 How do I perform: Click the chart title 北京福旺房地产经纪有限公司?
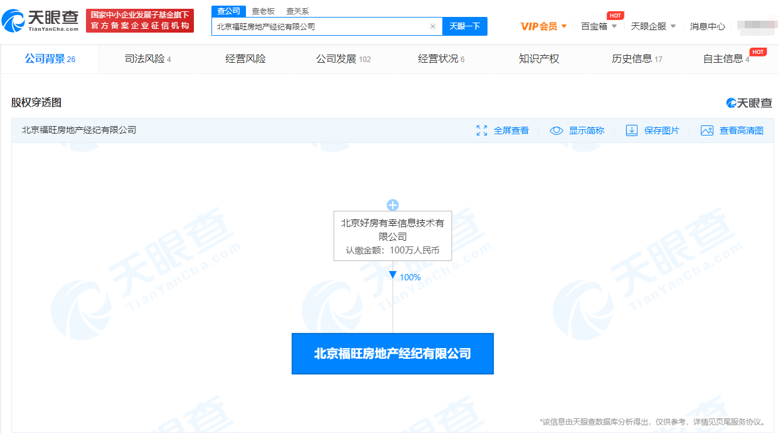pos(79,130)
